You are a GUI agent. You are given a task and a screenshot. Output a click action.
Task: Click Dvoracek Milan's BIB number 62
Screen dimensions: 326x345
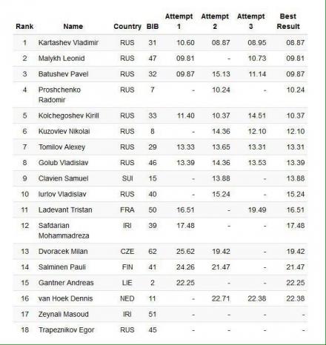click(153, 252)
